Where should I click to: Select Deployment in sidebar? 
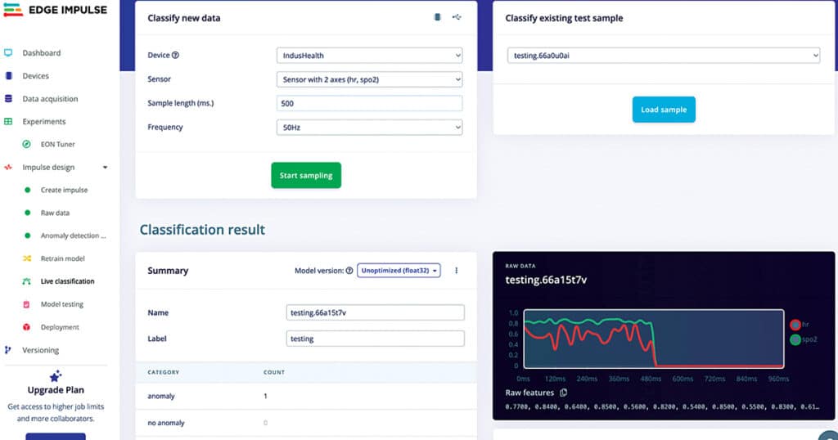click(x=60, y=327)
